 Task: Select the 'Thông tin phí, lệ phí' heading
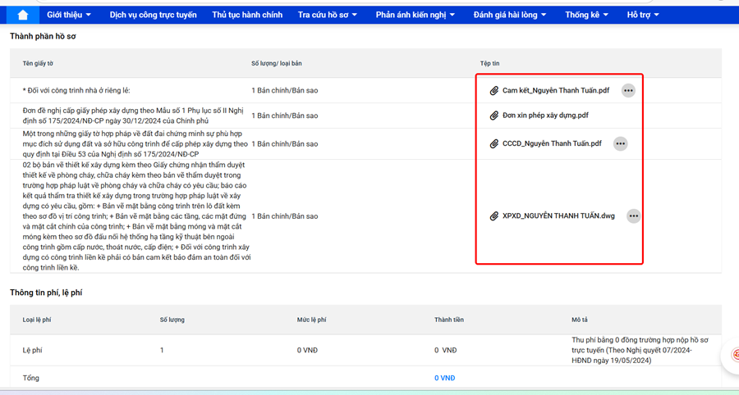point(46,293)
